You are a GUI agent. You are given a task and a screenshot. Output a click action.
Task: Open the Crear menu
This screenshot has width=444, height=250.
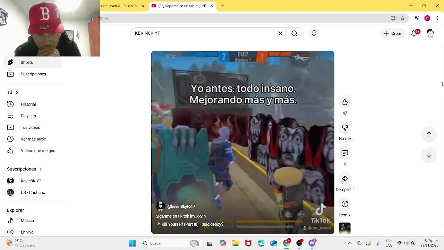[392, 33]
